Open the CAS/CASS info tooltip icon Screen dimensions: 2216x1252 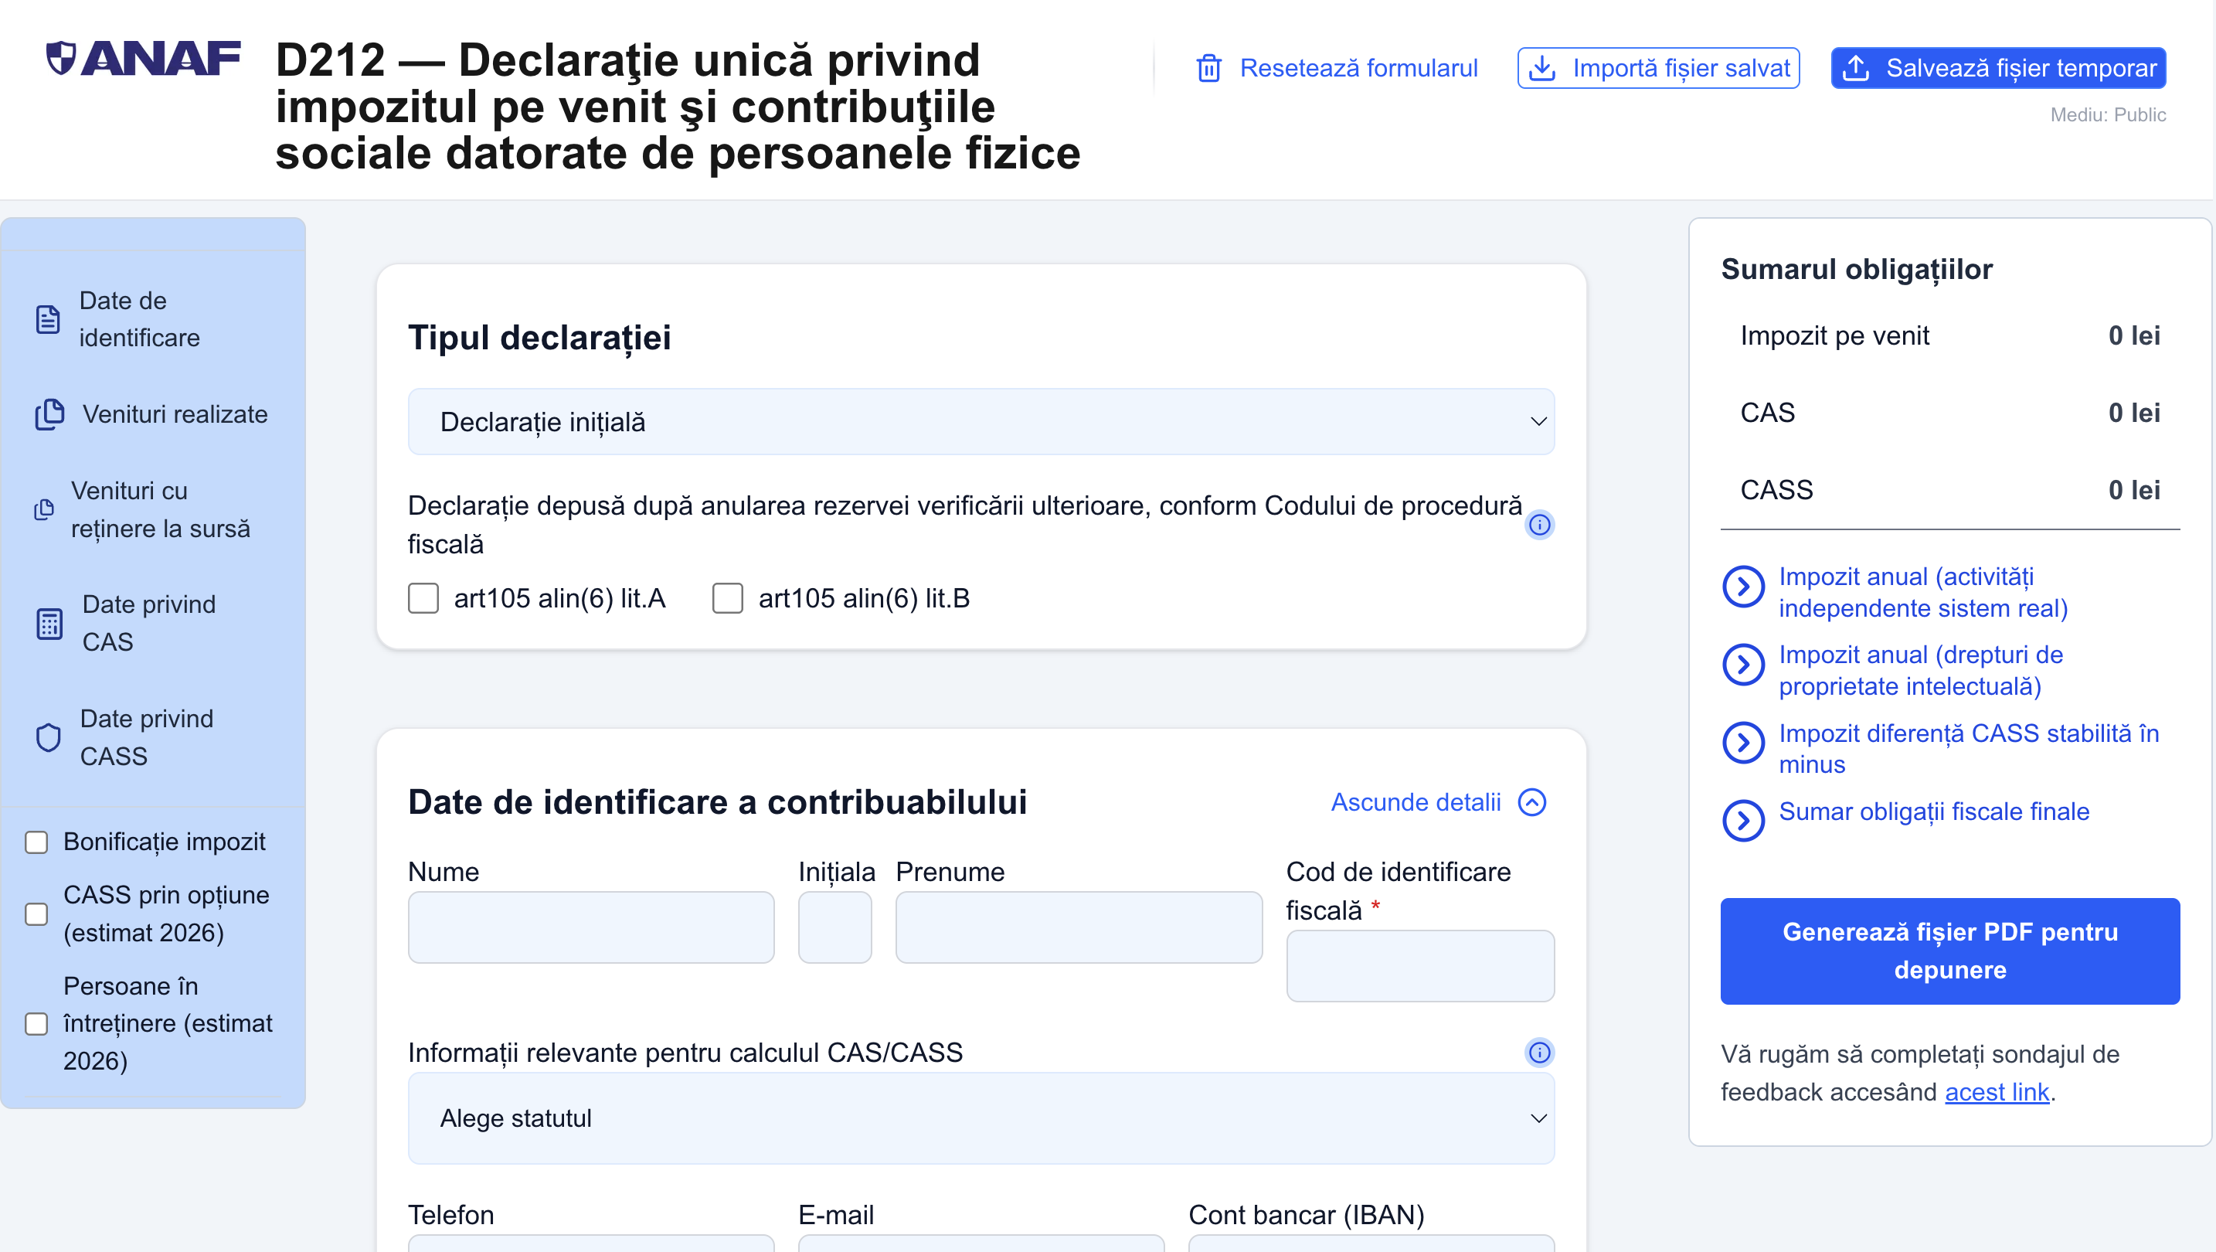tap(1540, 1053)
